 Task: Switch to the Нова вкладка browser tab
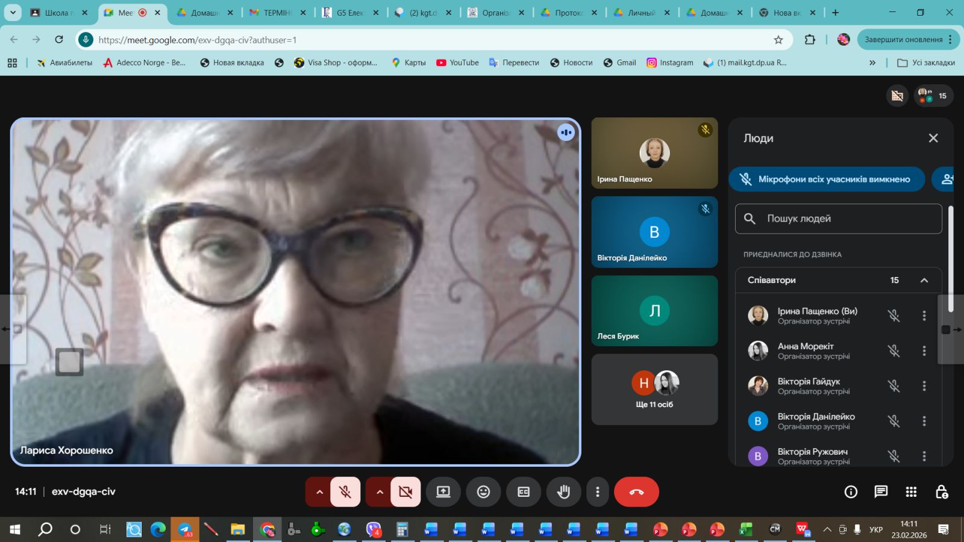[x=787, y=13]
